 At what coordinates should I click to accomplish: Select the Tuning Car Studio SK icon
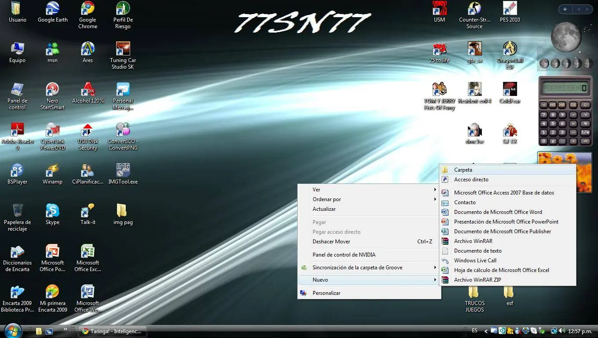coord(123,55)
